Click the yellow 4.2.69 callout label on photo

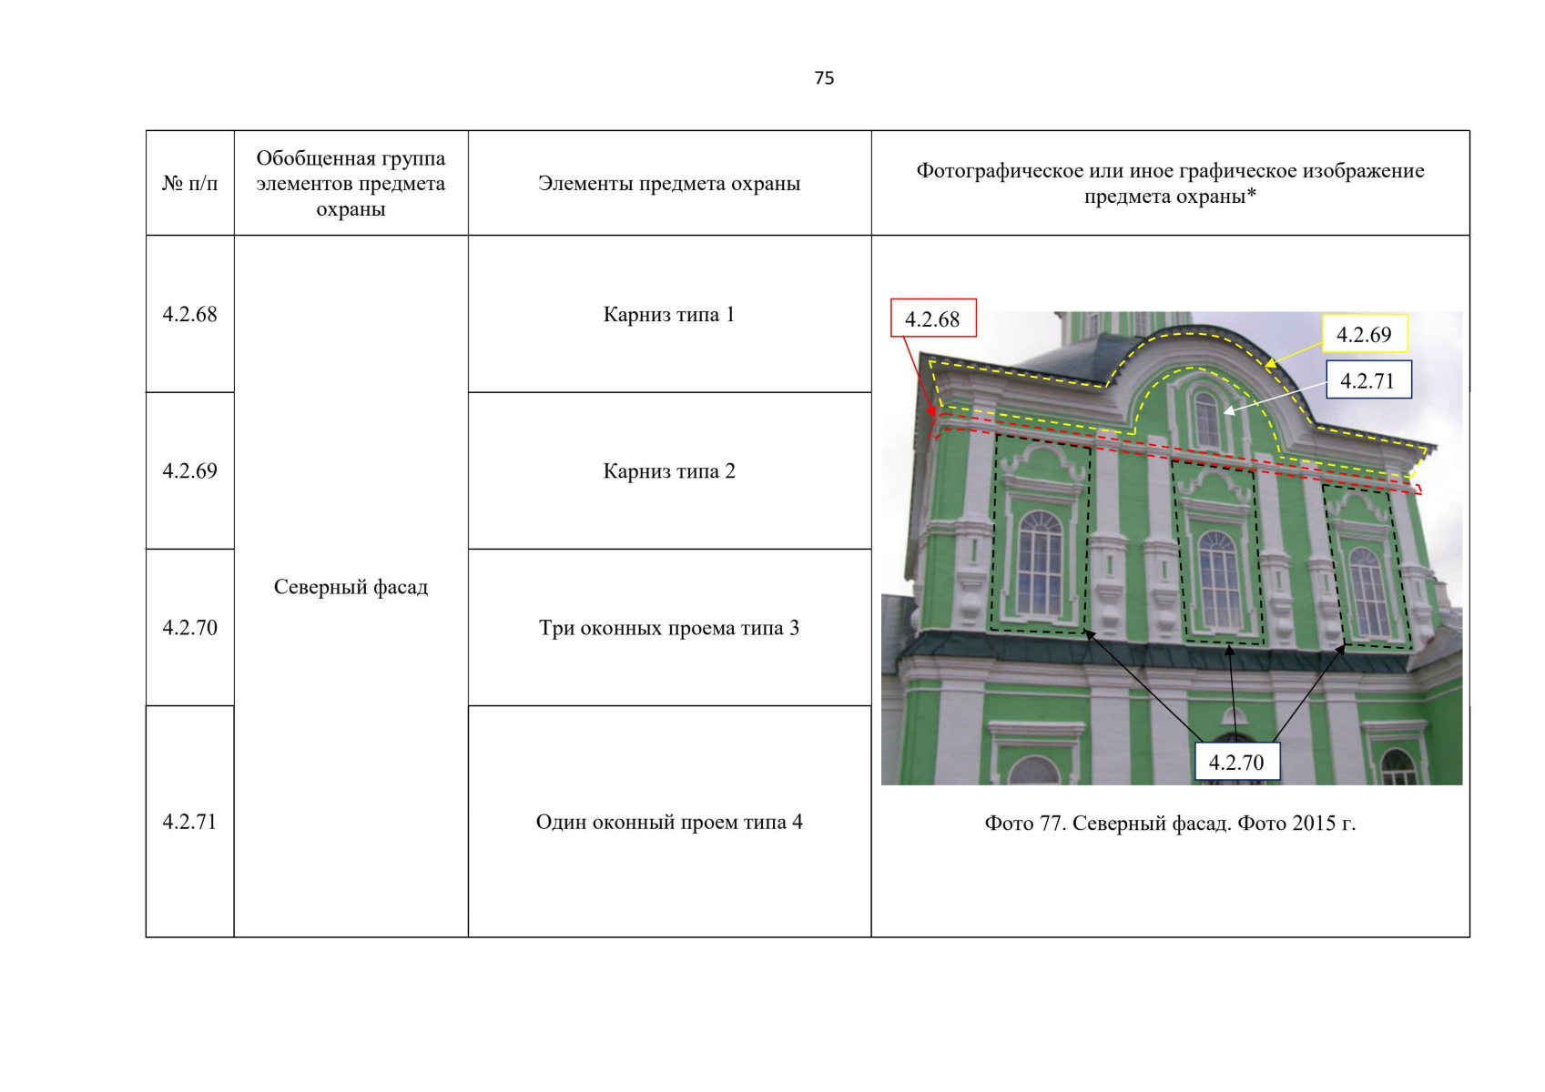[1363, 334]
